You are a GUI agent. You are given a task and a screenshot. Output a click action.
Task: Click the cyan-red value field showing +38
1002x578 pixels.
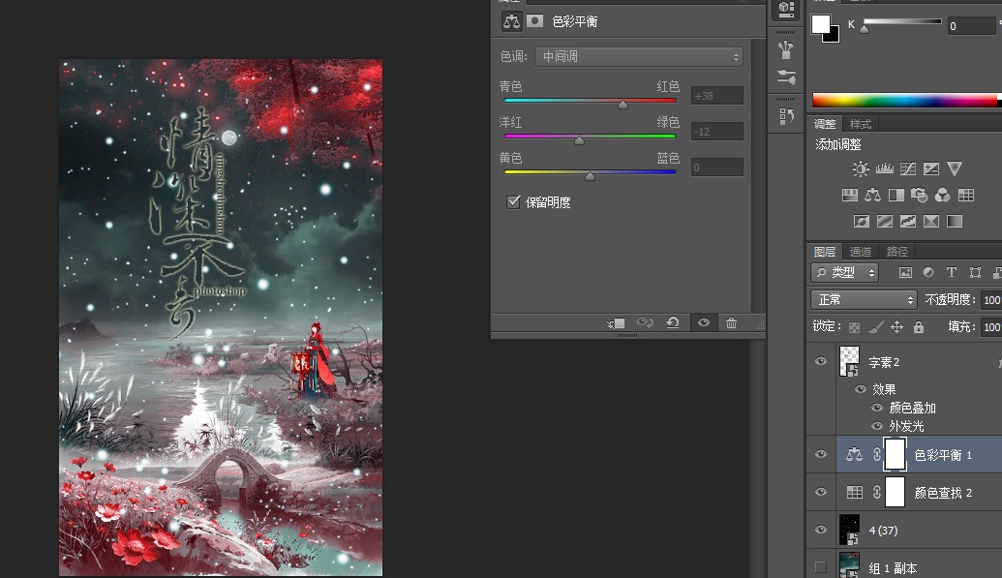717,96
